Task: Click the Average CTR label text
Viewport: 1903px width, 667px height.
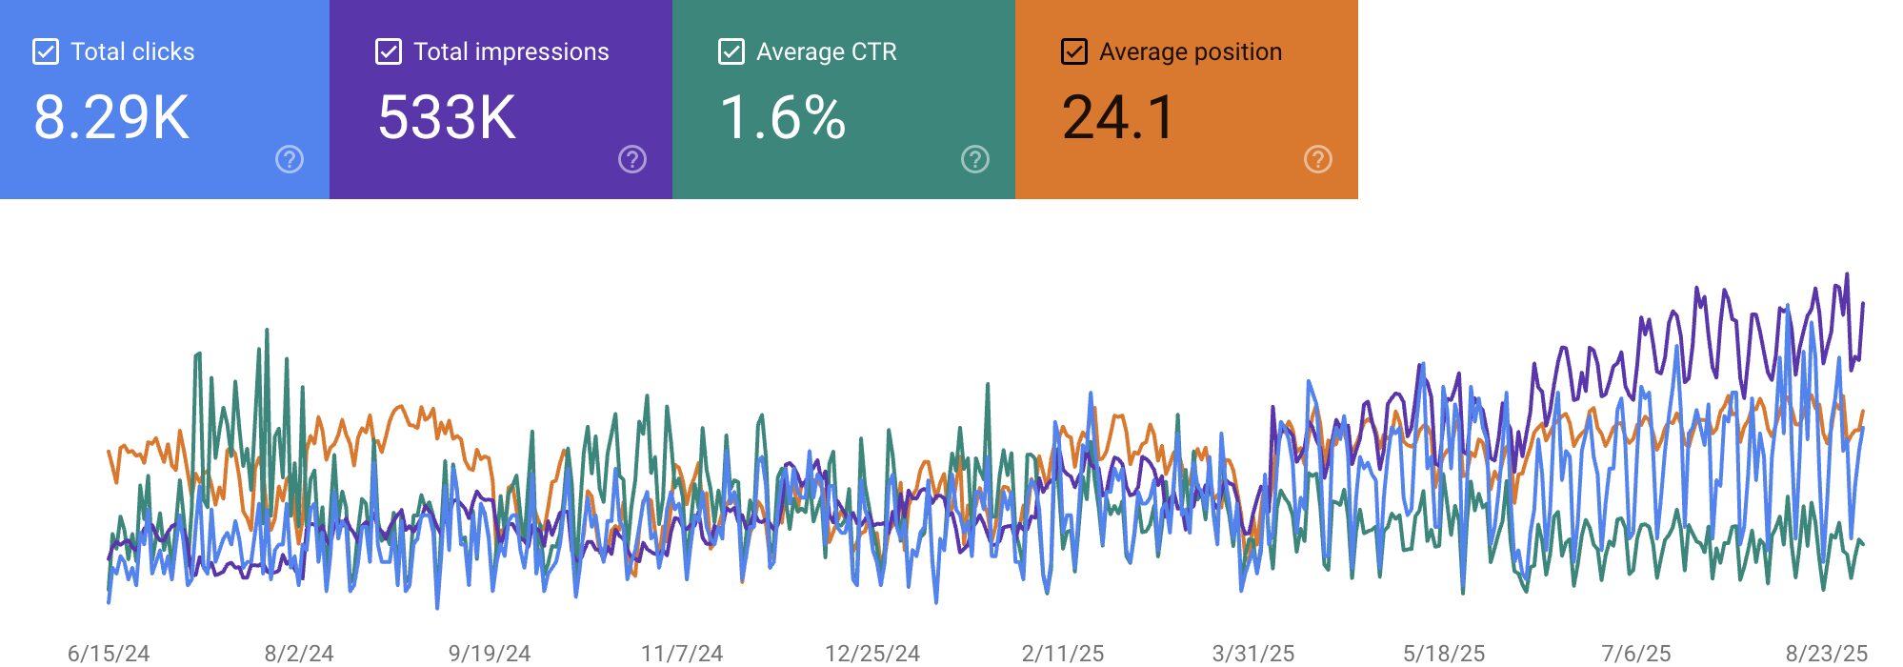Action: (827, 51)
